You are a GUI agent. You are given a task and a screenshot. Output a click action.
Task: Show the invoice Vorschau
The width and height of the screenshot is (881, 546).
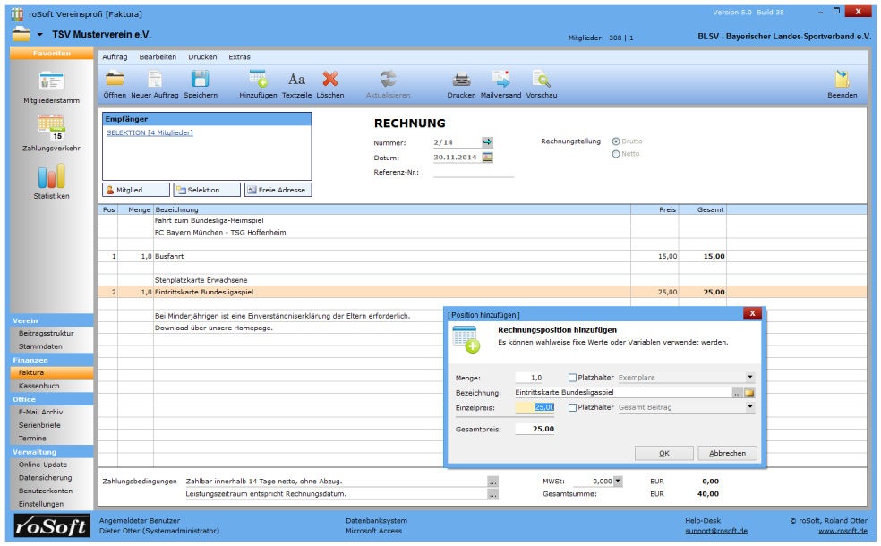click(541, 80)
